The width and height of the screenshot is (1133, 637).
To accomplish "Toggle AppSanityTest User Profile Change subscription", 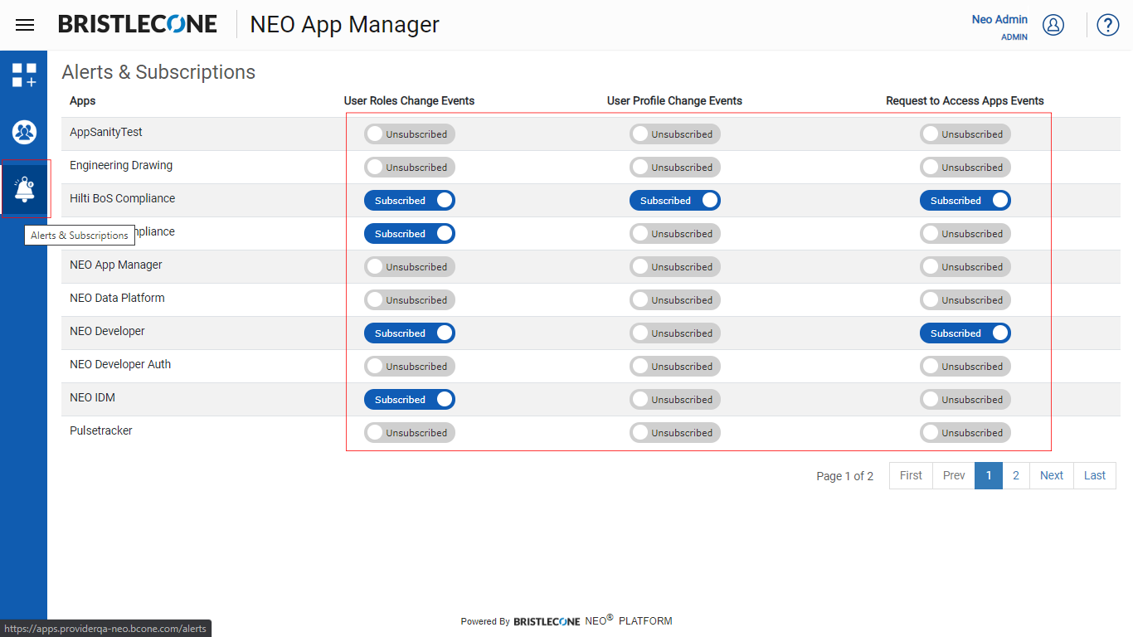I will pos(675,134).
